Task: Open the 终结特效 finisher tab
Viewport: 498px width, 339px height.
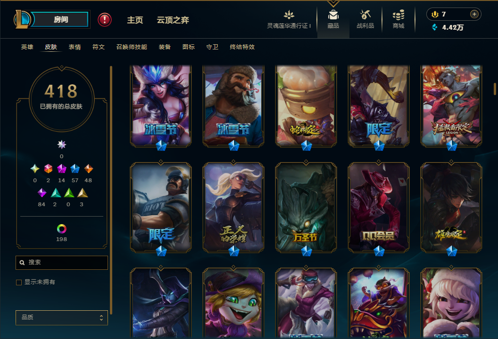Action: point(242,47)
